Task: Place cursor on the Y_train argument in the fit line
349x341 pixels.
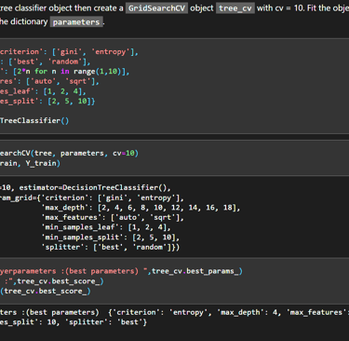Action: coord(41,163)
